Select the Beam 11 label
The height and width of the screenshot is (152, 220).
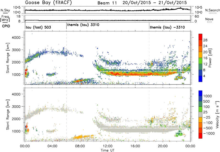click(107, 3)
